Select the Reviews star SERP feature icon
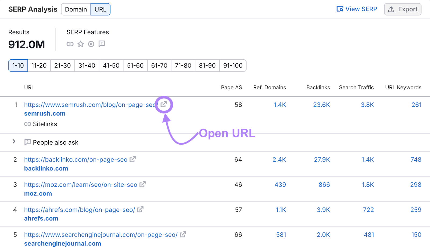 click(81, 44)
